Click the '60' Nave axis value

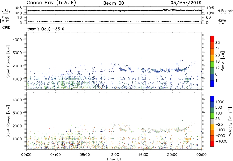click(x=208, y=17)
